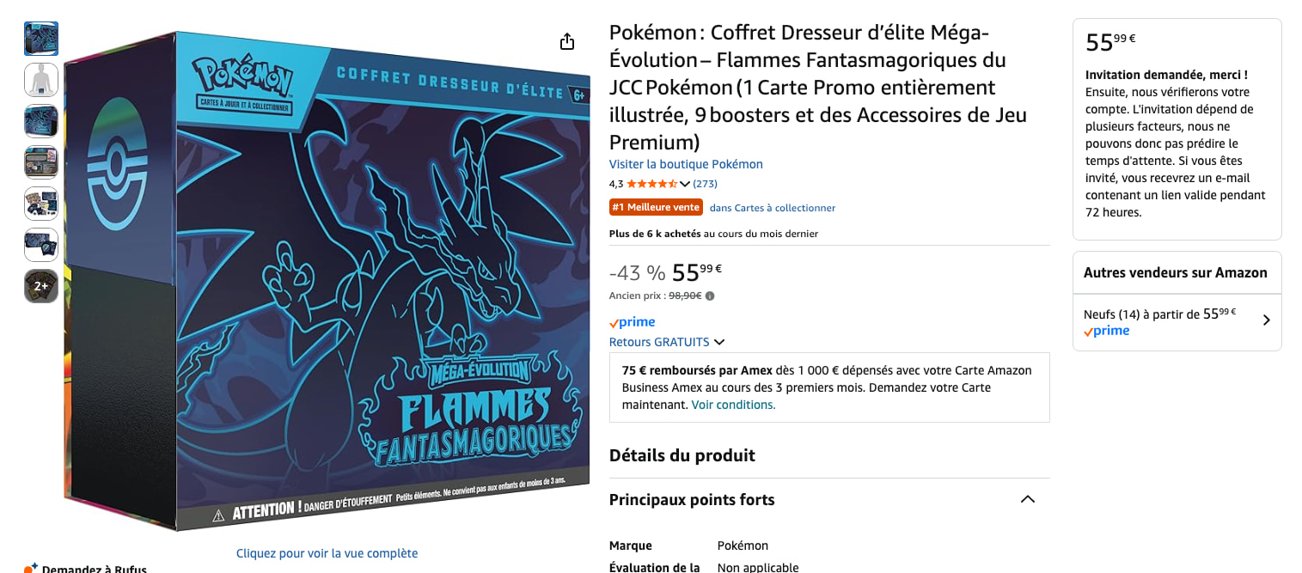Open the Rufus assistant icon
Viewport: 1302px width, 573px height.
pos(31,568)
